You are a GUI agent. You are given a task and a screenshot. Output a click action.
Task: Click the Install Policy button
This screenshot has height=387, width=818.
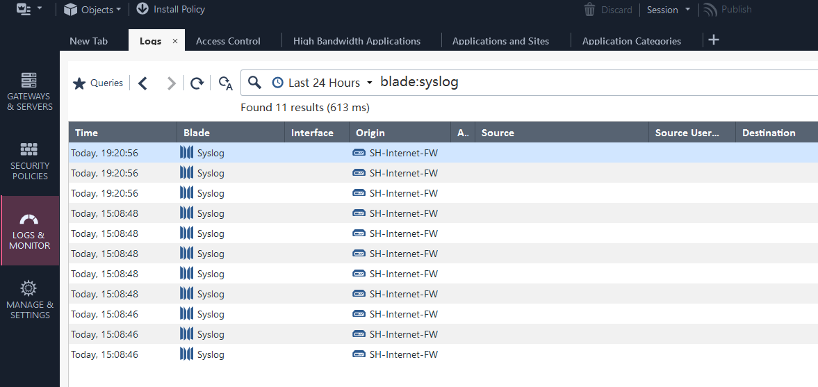pyautogui.click(x=170, y=9)
